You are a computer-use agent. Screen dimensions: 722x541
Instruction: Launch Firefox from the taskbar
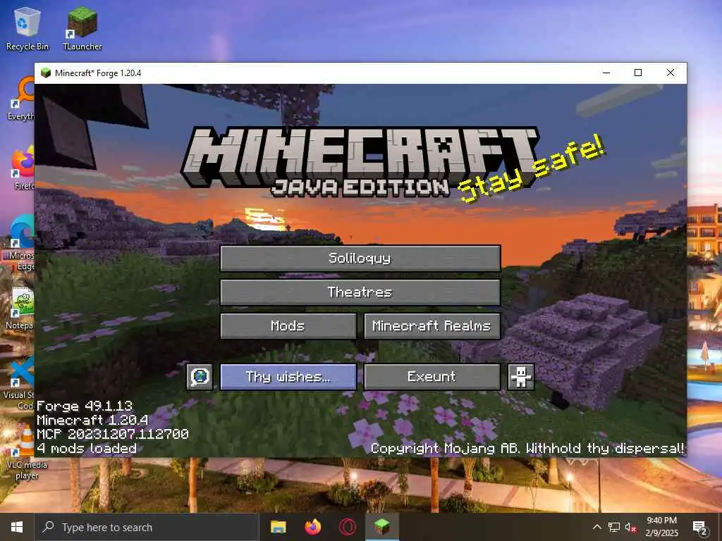(x=313, y=527)
